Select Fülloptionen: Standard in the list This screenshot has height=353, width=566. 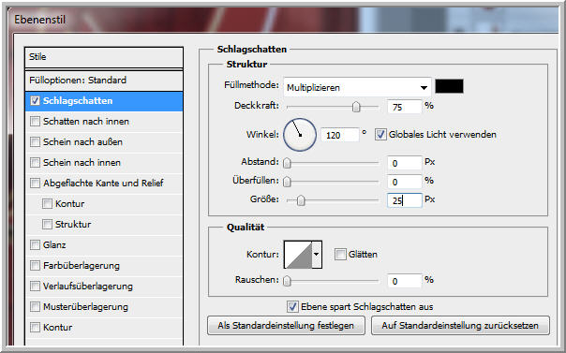104,80
